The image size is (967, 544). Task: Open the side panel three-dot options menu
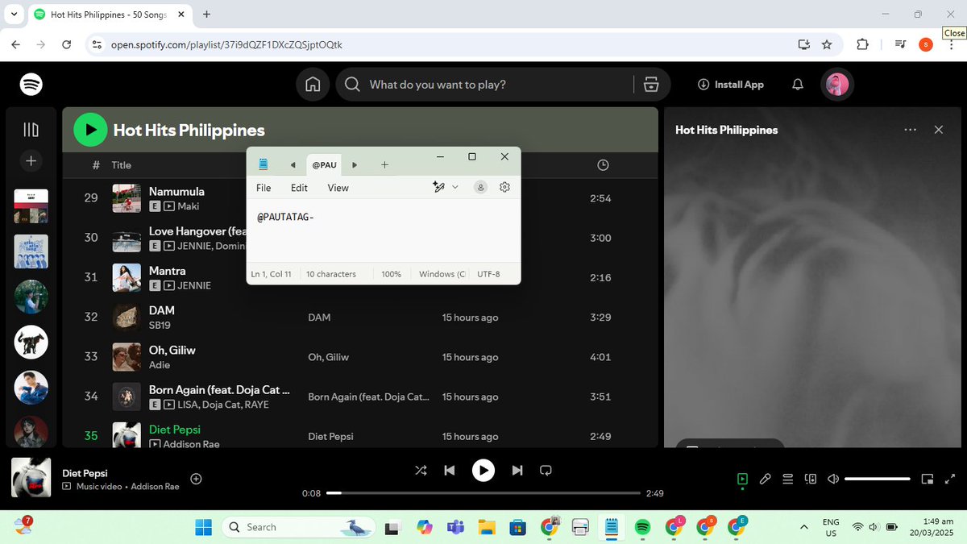911,130
